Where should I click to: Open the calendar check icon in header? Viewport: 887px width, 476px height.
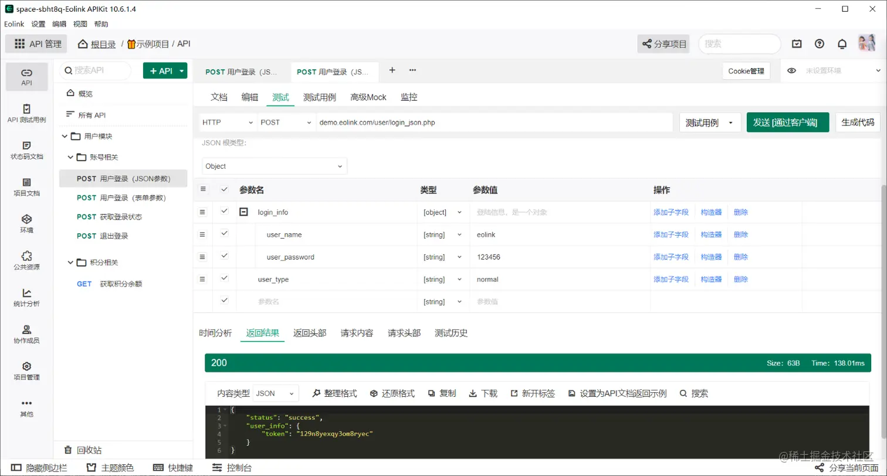(x=797, y=44)
